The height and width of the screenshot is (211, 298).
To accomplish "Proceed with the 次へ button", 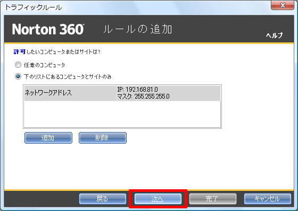I will pos(158,199).
